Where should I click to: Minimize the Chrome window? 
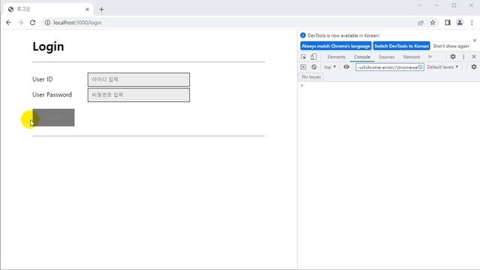pos(436,5)
